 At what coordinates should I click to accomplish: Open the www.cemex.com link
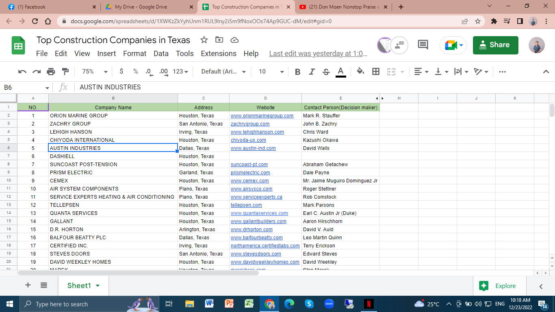click(249, 181)
